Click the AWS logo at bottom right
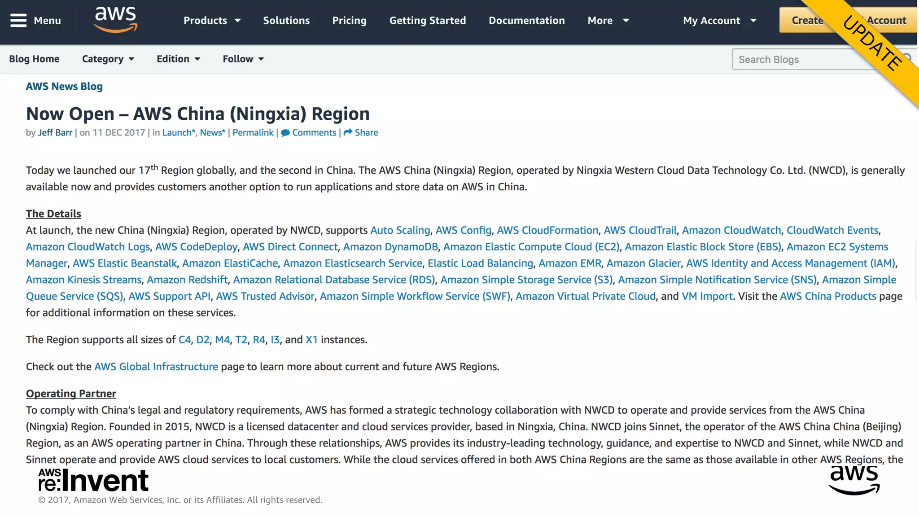The image size is (919, 517). (854, 480)
